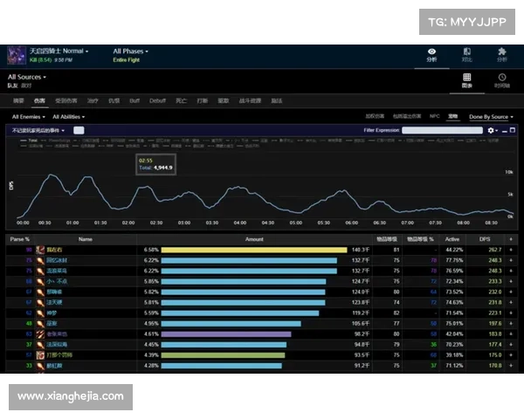The image size is (524, 419).
Task: Click the green 93.5千 amount bar
Action: tap(223, 355)
